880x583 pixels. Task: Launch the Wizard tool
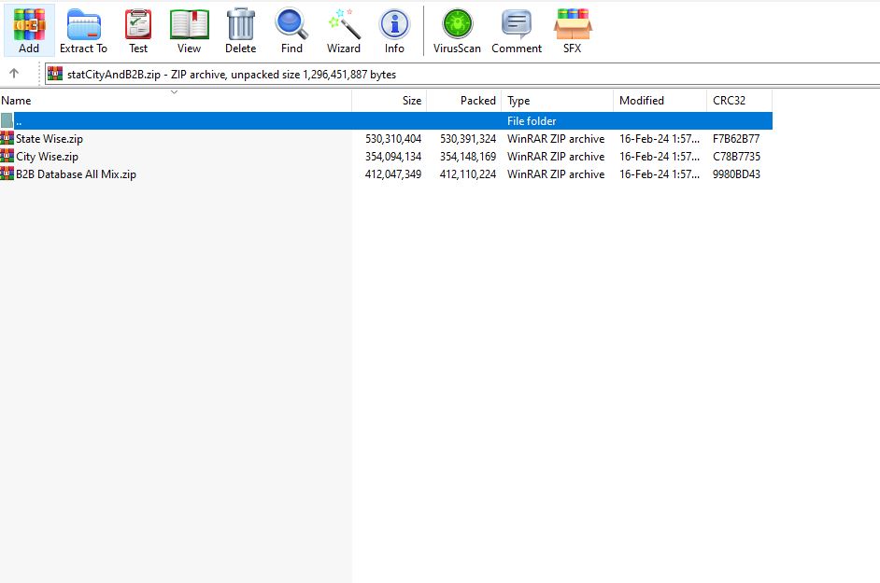click(343, 30)
